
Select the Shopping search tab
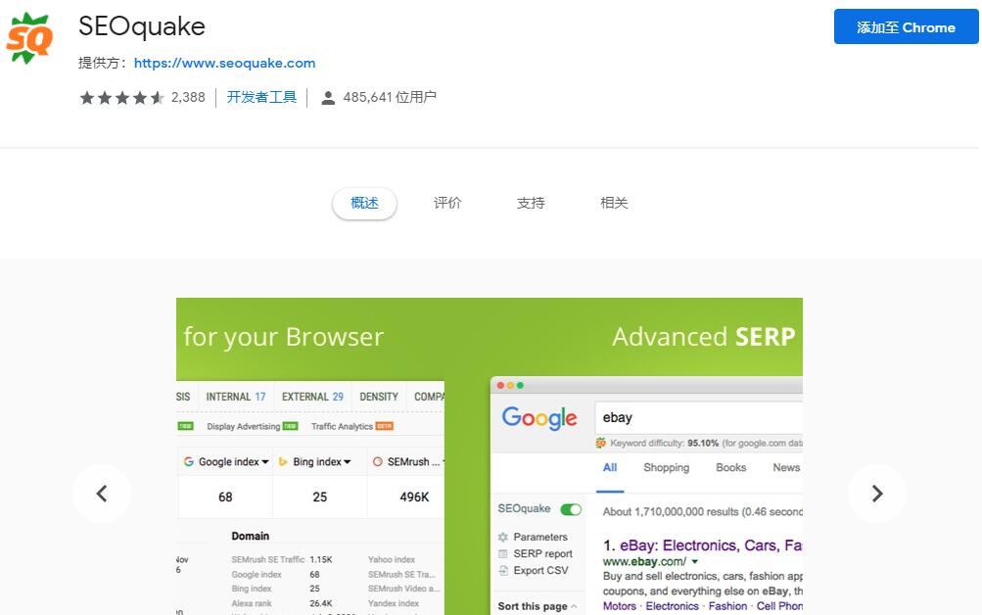point(667,467)
